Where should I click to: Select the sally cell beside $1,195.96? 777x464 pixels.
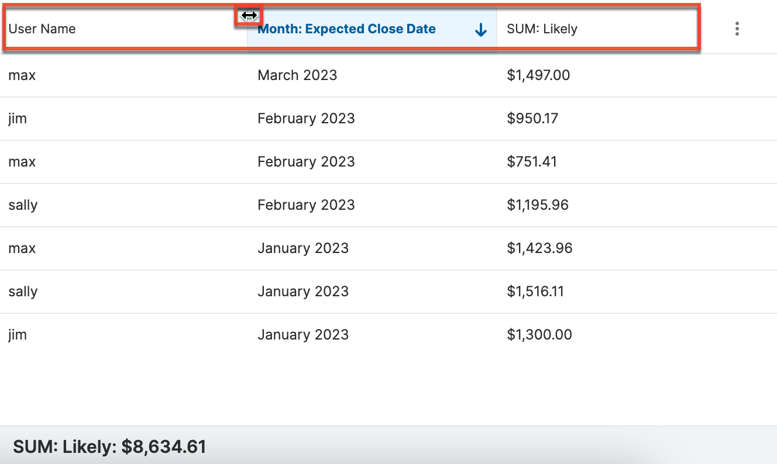(23, 205)
